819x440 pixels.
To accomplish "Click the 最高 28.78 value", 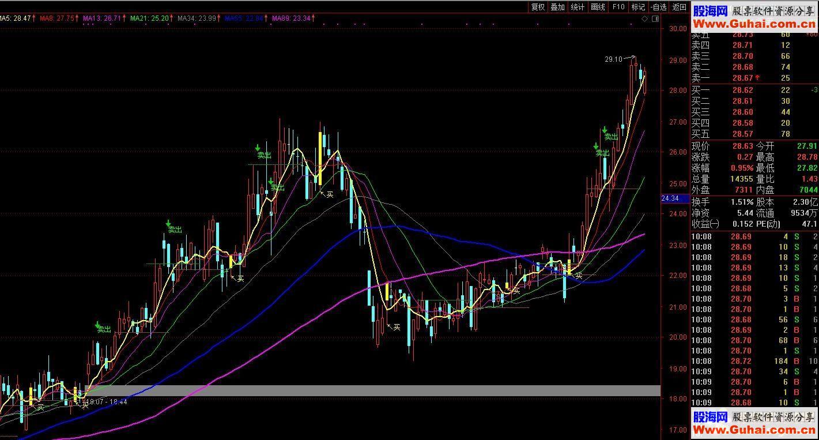I will pos(807,157).
